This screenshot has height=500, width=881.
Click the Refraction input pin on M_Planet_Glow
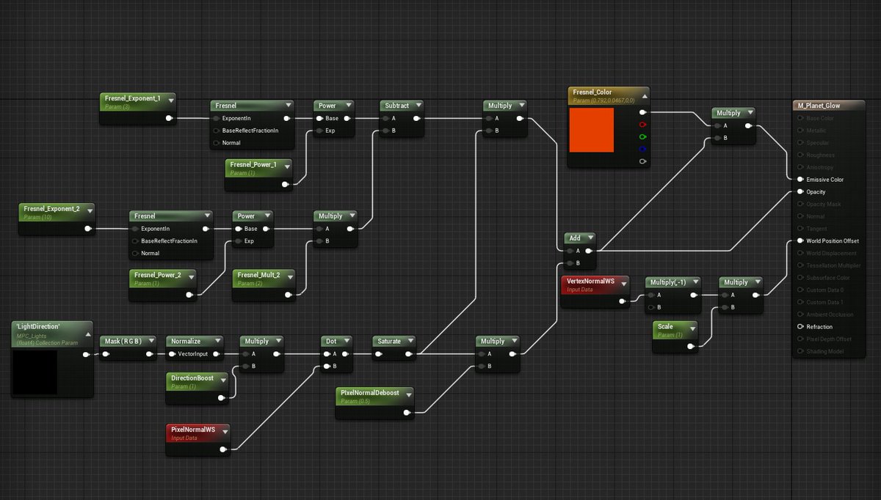[x=800, y=326]
